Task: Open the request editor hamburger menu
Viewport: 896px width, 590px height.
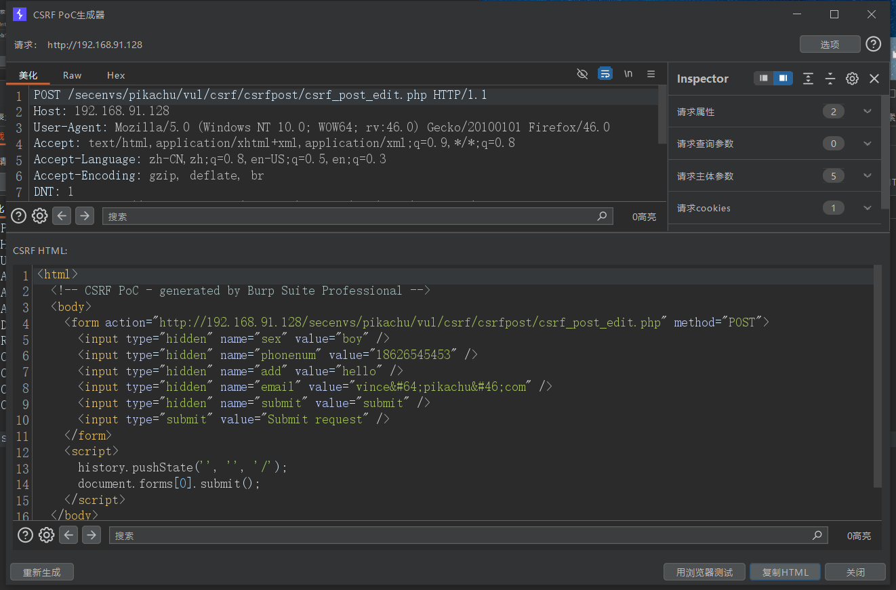Action: point(651,74)
